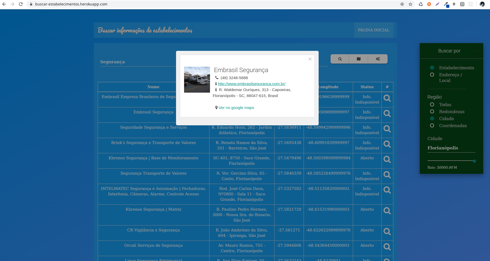Click the purple feather extension icon
The width and height of the screenshot is (490, 261).
coord(437,4)
